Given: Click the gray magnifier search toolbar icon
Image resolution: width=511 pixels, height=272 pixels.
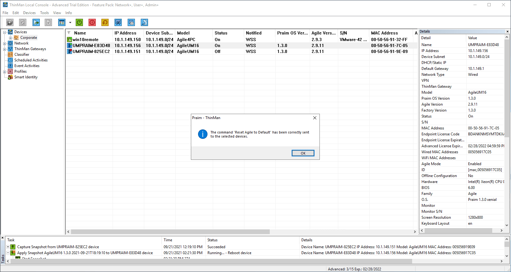Looking at the screenshot, I should pyautogui.click(x=10, y=23).
